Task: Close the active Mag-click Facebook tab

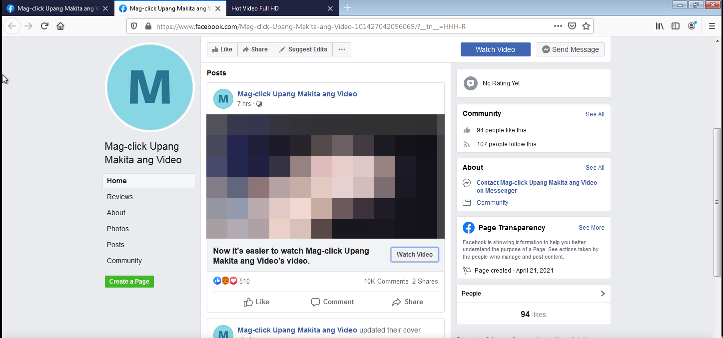Action: 218,8
